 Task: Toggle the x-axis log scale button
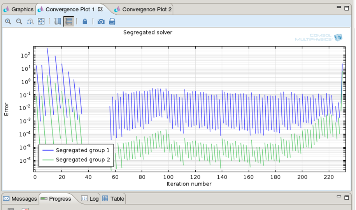[58, 22]
